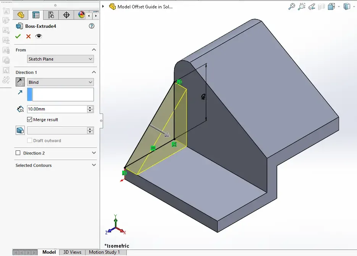Cancel the extrude with the red X
The image size is (357, 256).
pyautogui.click(x=28, y=36)
